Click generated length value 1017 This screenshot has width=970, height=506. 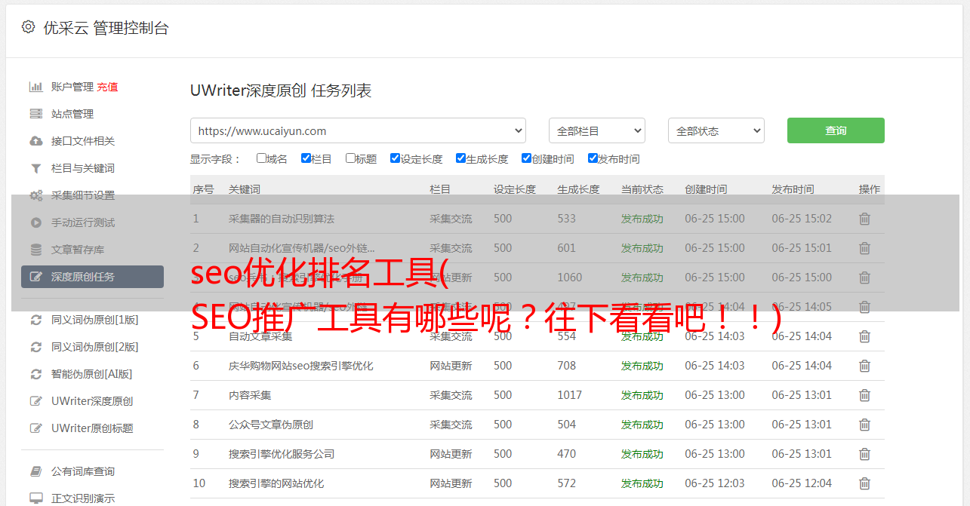[x=570, y=395]
